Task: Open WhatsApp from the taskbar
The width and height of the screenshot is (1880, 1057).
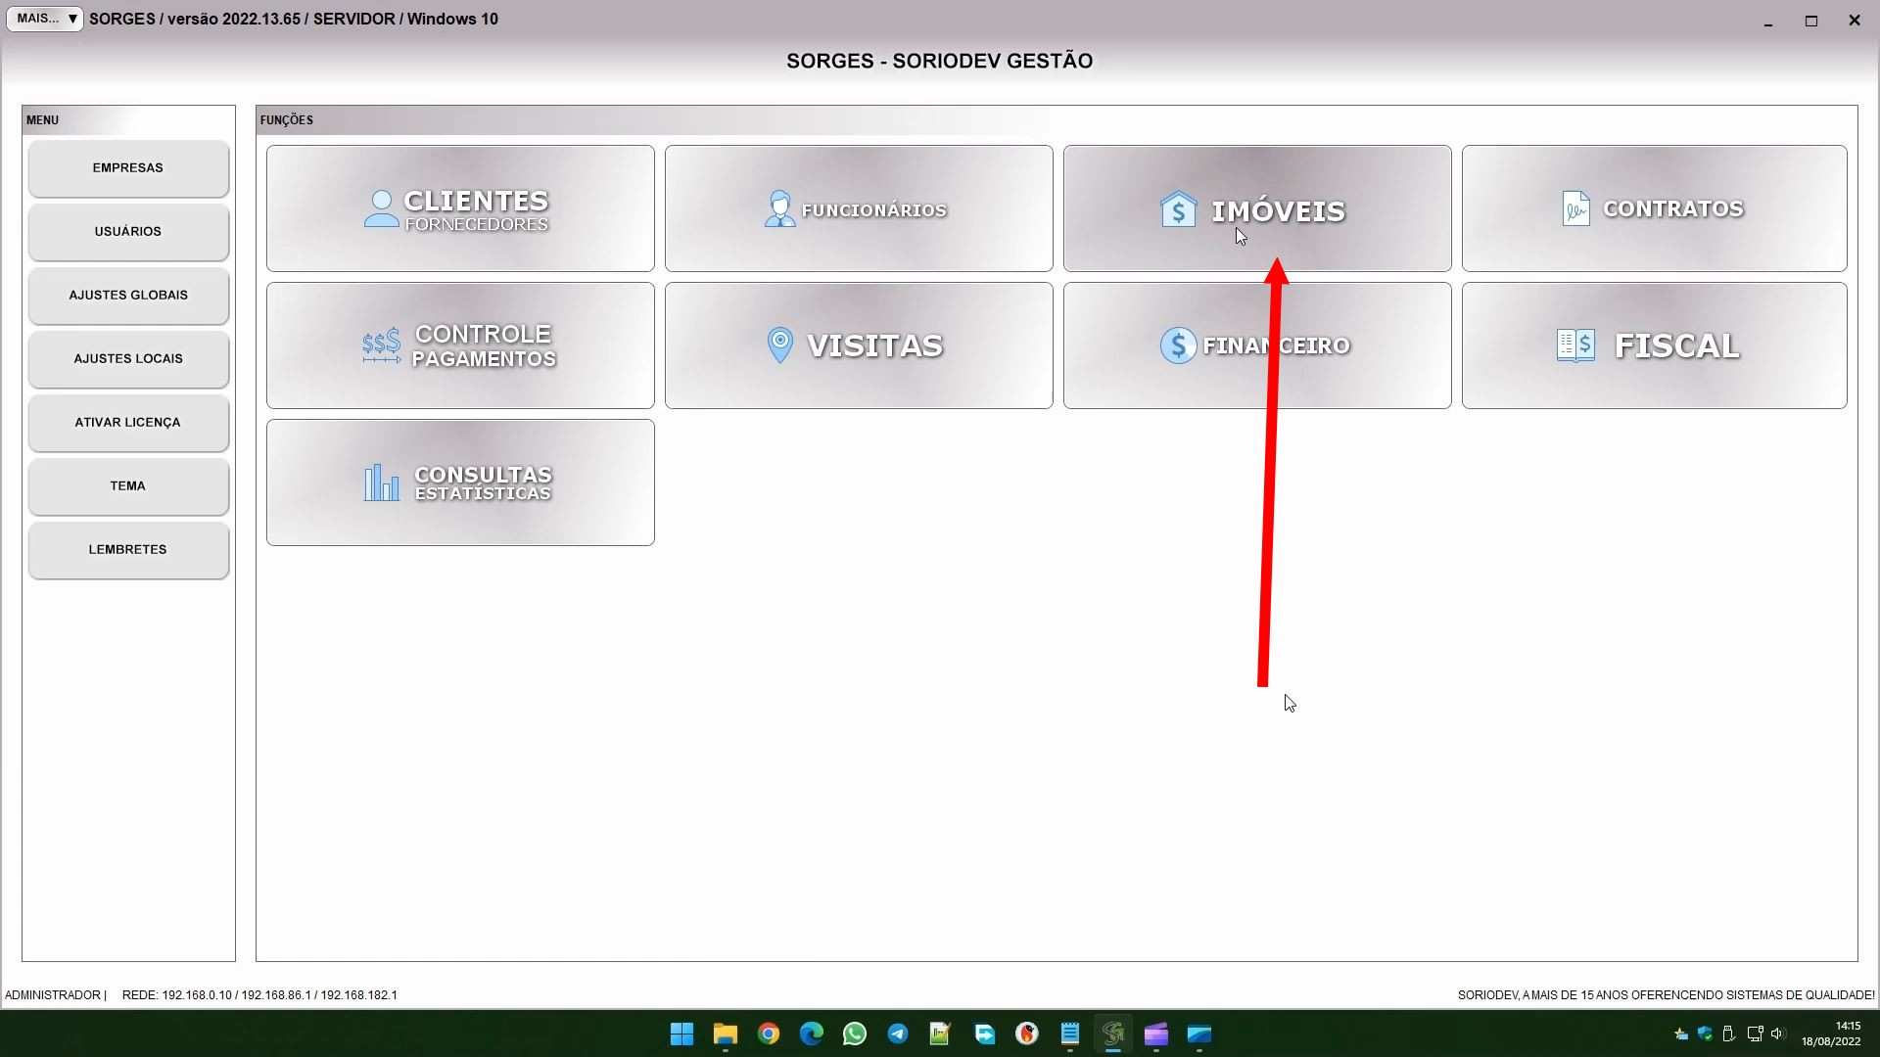Action: point(854,1034)
